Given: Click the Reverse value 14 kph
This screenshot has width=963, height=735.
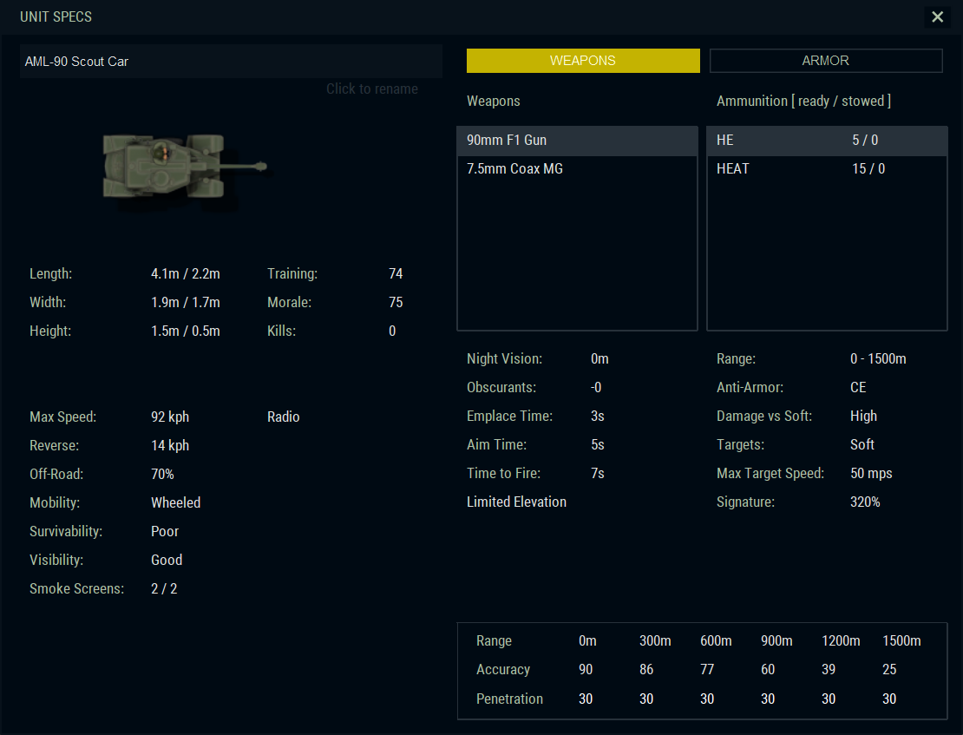Looking at the screenshot, I should pyautogui.click(x=170, y=445).
